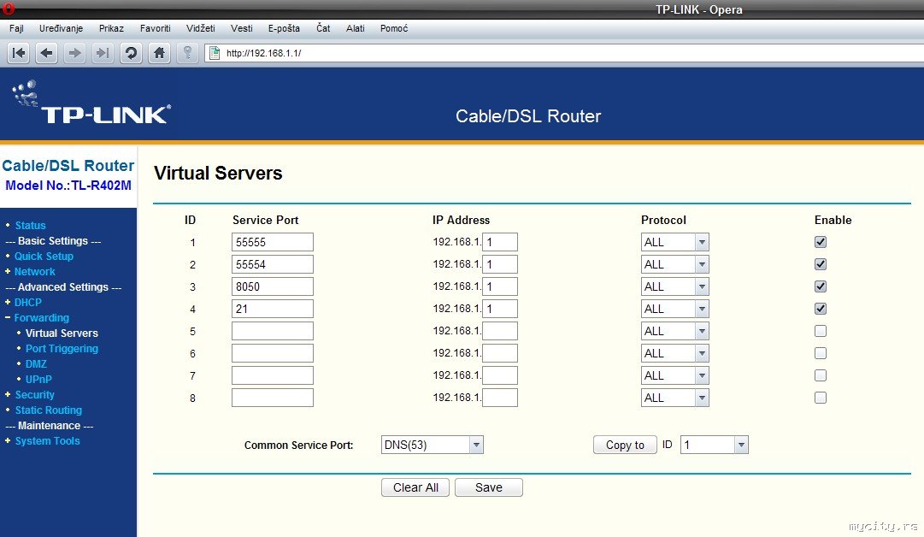Check Enable box for ID 7
The width and height of the screenshot is (924, 537).
pyautogui.click(x=821, y=375)
